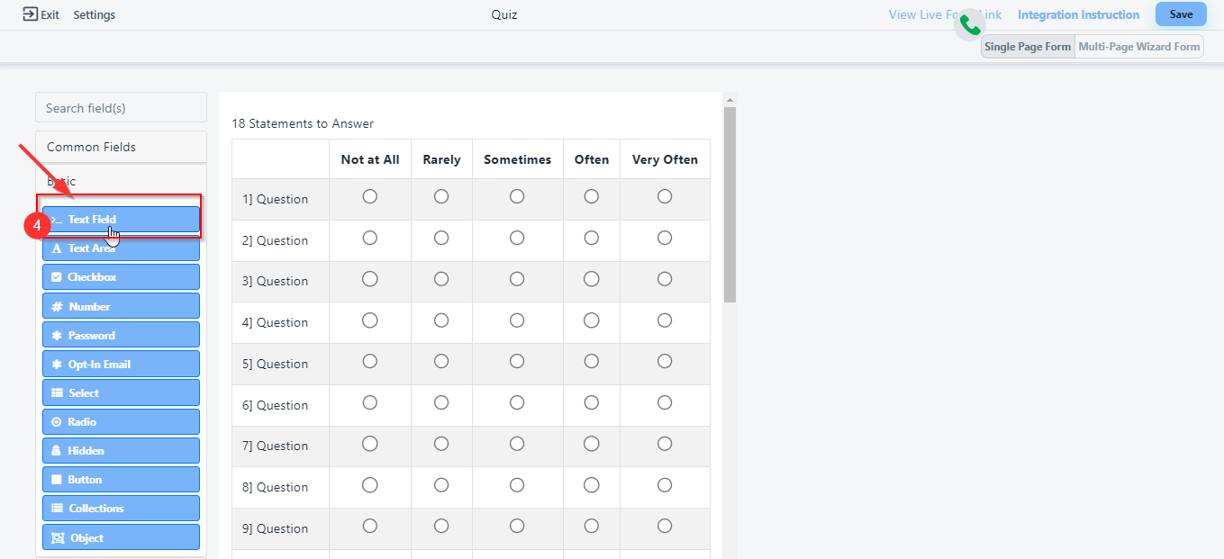Screen dimensions: 1224x559
Task: Click the Hidden field icon
Action: (x=57, y=451)
